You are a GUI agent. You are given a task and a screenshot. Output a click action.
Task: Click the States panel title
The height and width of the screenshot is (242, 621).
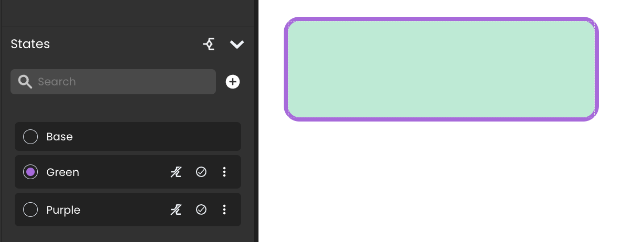30,44
